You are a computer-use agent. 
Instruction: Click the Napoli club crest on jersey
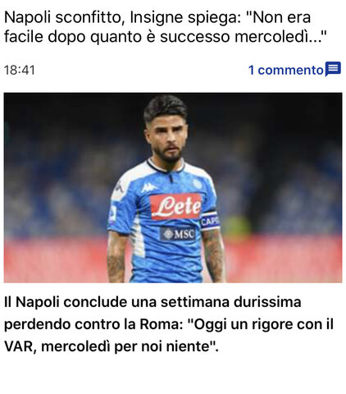coord(198,184)
